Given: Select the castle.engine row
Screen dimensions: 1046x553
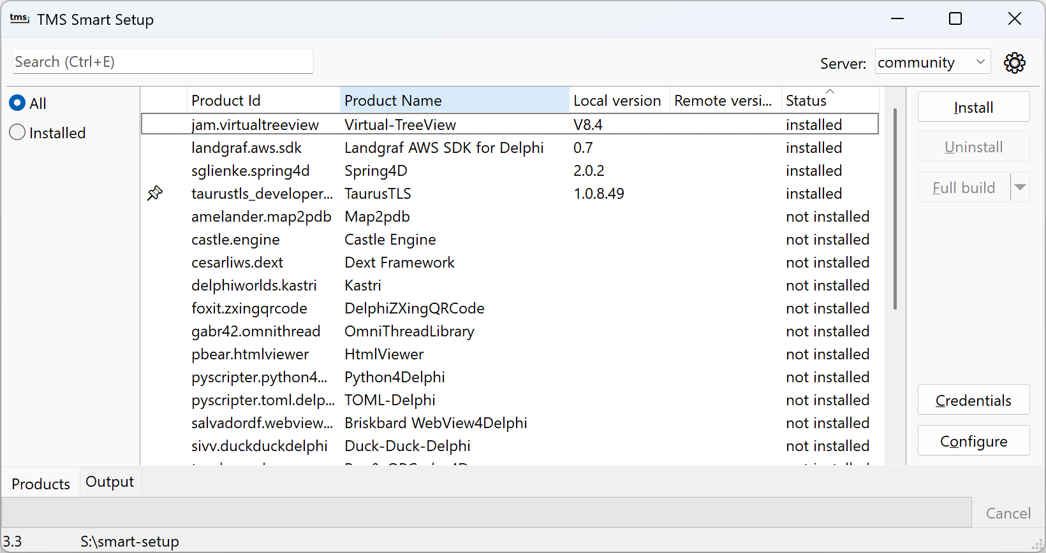Looking at the screenshot, I should tap(510, 239).
